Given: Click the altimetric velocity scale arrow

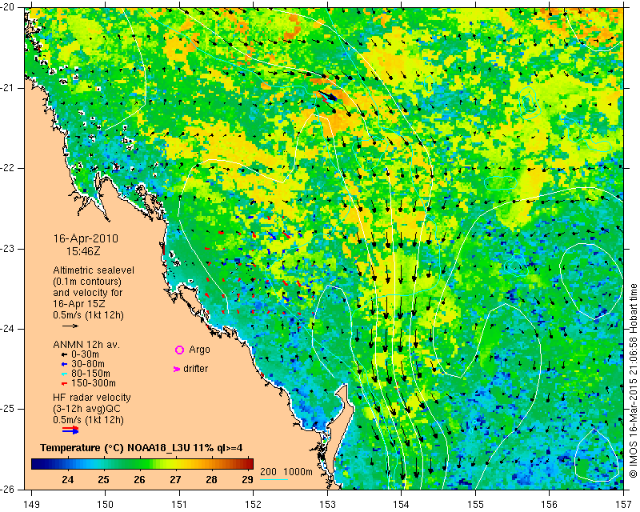Looking at the screenshot, I should [70, 326].
